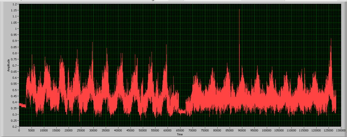The image size is (347, 137).
Task: Click the Time x-axis label
Action: (x=180, y=134)
